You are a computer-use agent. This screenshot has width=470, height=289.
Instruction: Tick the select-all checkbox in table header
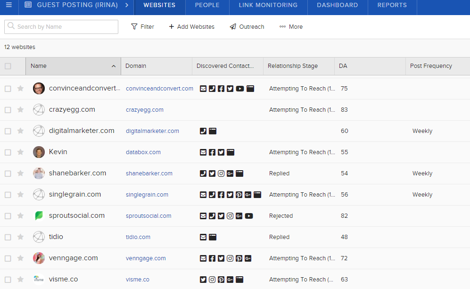click(8, 66)
